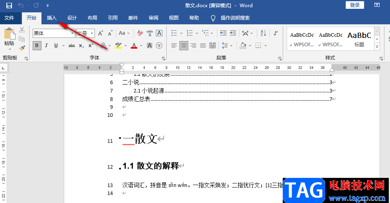Toggle superscript x²

(x=91, y=45)
